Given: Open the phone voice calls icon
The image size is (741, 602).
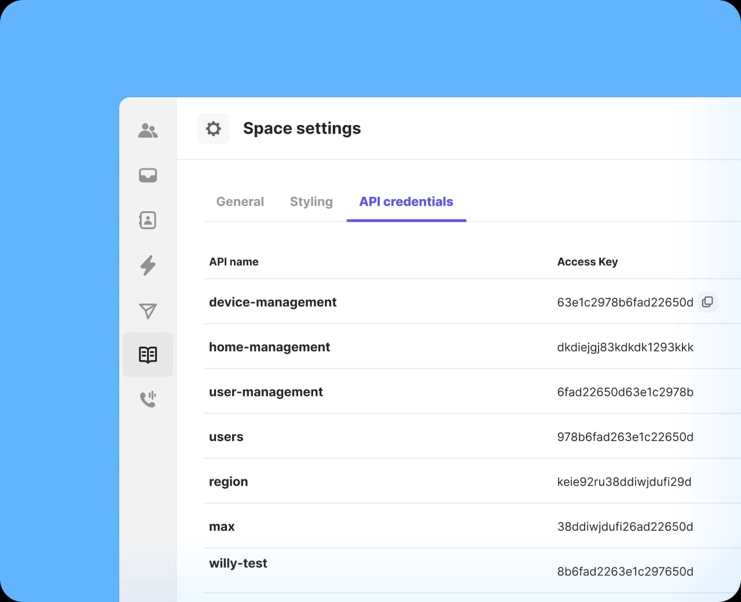Looking at the screenshot, I should point(148,399).
